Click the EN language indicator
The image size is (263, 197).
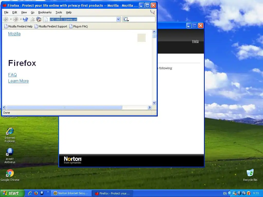point(225,193)
